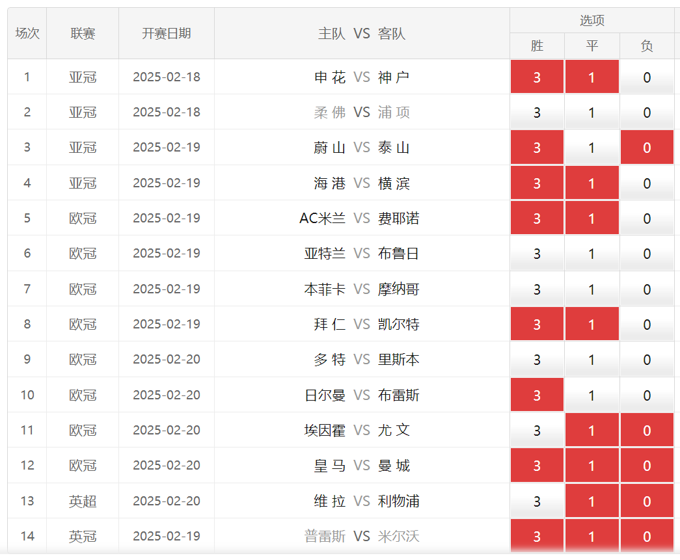Click match number 10 cell
680x560 pixels.
27,395
